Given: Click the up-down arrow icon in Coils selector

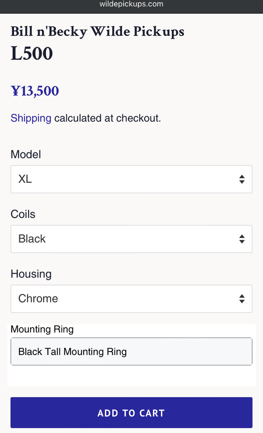Looking at the screenshot, I should (242, 239).
